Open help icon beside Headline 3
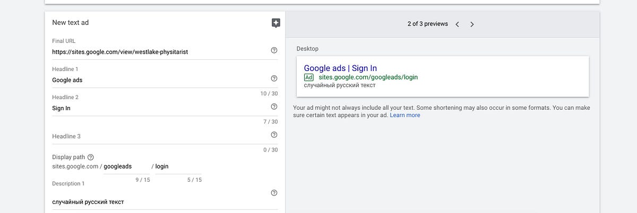The image size is (637, 213). (x=274, y=135)
